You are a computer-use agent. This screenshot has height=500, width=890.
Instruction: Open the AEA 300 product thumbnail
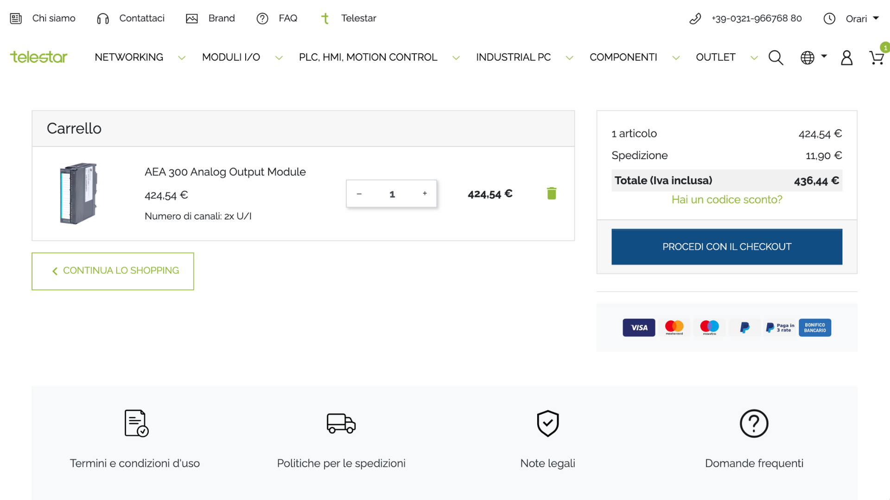click(79, 194)
